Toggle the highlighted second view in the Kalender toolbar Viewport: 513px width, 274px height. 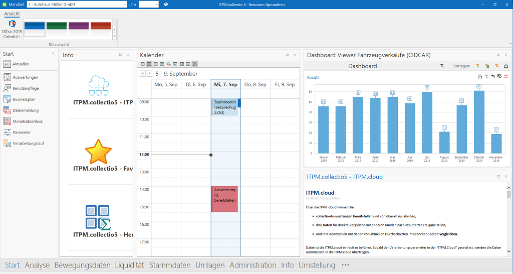(x=149, y=64)
